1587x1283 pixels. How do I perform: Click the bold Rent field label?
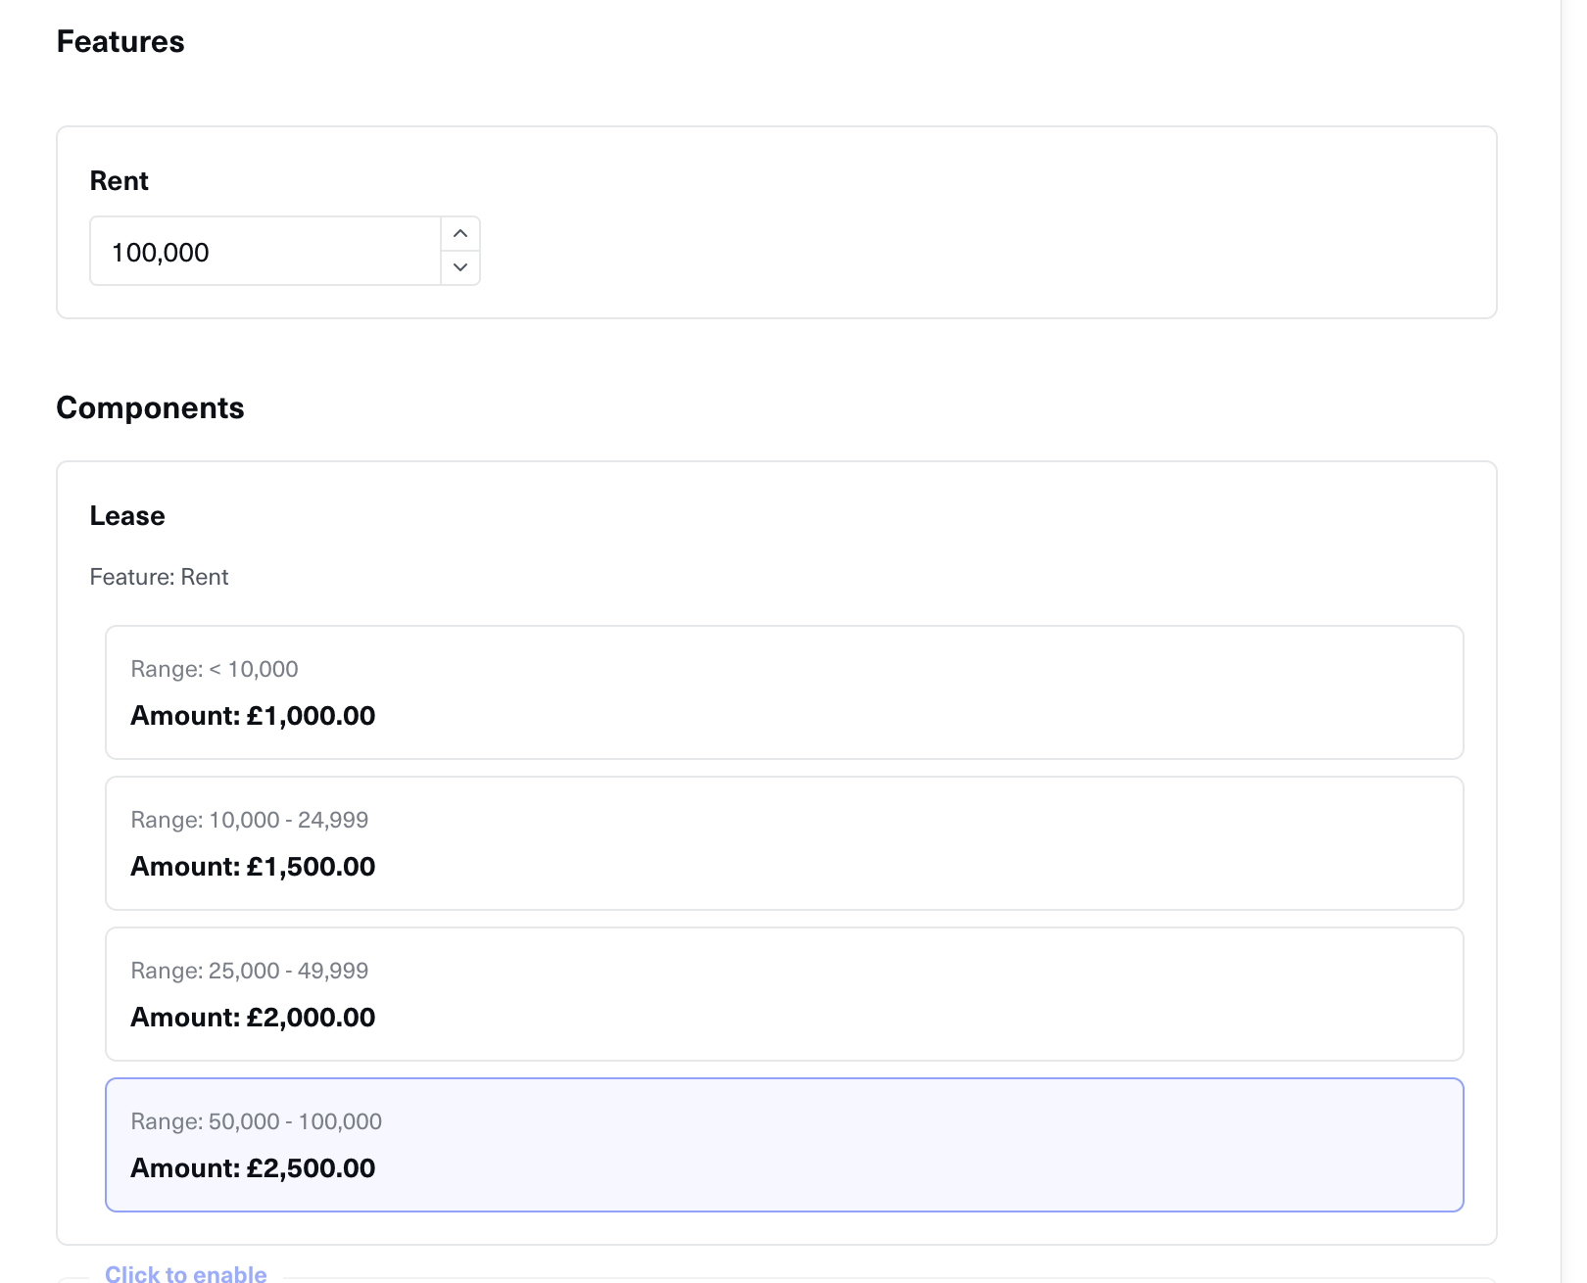119,181
